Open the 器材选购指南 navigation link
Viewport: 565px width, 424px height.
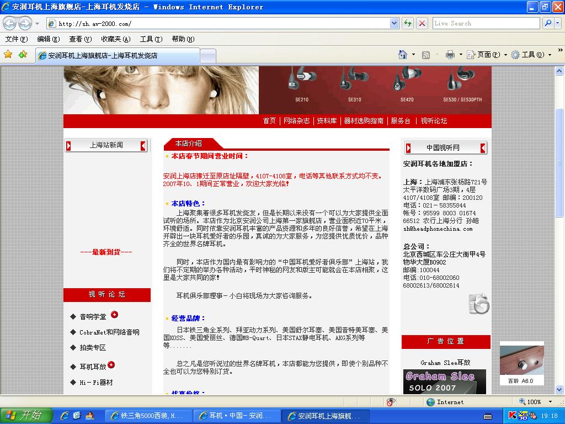coord(364,121)
